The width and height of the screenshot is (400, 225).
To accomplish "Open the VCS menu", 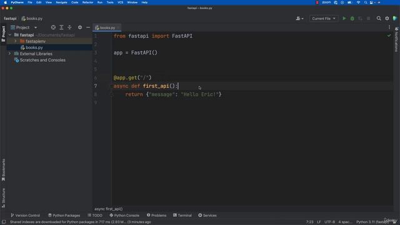I will [121, 2].
